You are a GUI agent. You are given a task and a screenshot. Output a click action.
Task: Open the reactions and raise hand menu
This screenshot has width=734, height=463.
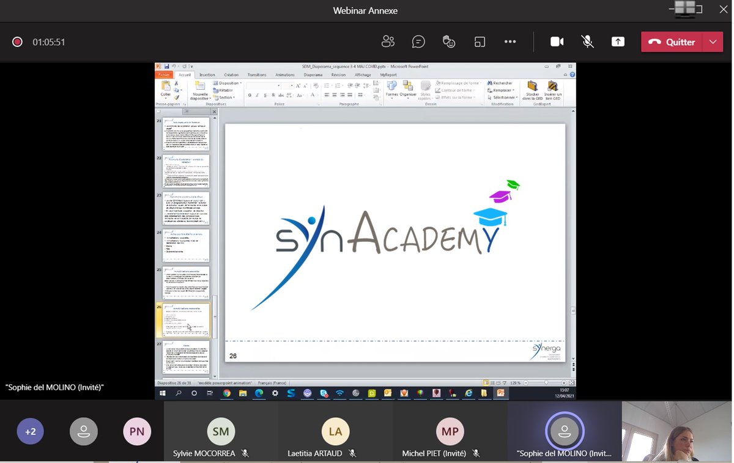[x=449, y=42]
